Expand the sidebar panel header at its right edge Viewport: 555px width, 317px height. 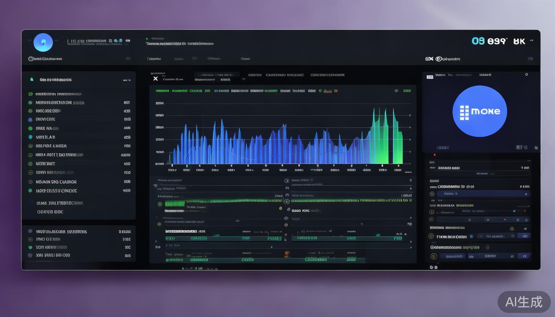pos(126,80)
